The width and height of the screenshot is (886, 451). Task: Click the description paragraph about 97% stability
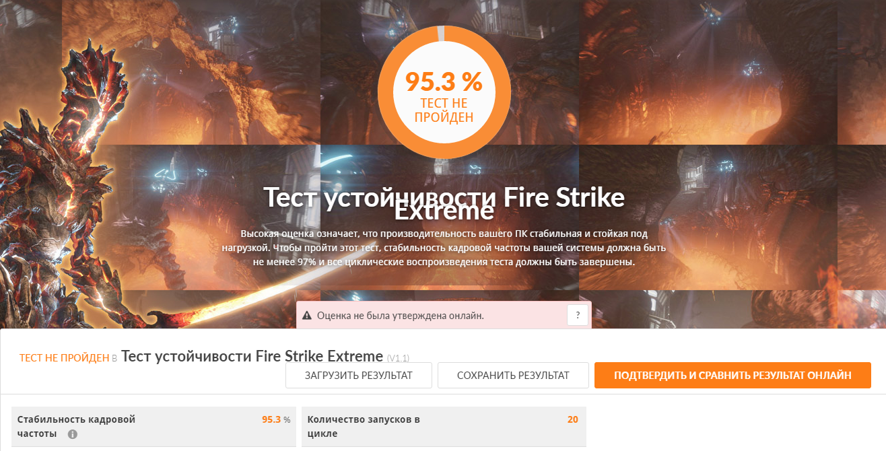(444, 248)
